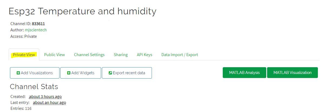The width and height of the screenshot is (326, 112).
Task: Click the Export recent data button label
Action: point(129,73)
